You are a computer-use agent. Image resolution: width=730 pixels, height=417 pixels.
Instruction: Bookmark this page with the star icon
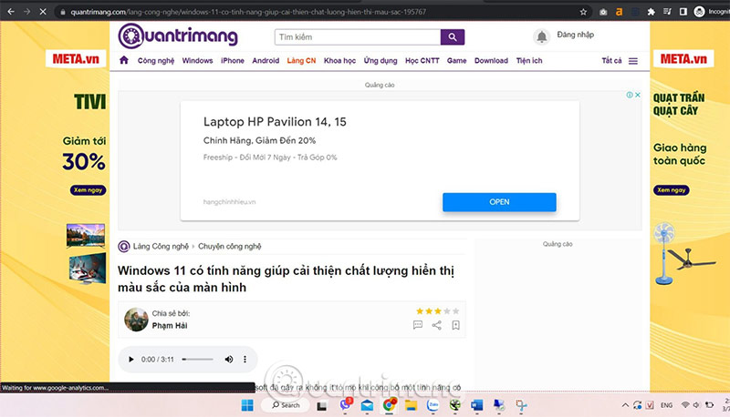pos(583,12)
